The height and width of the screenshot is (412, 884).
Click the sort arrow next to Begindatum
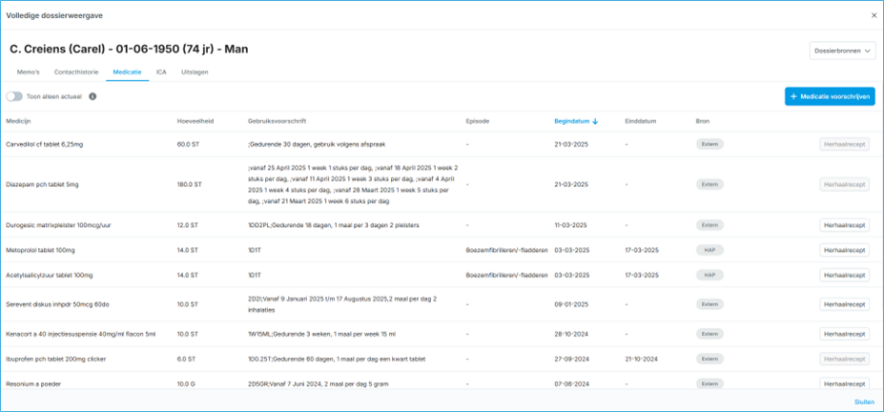point(595,121)
